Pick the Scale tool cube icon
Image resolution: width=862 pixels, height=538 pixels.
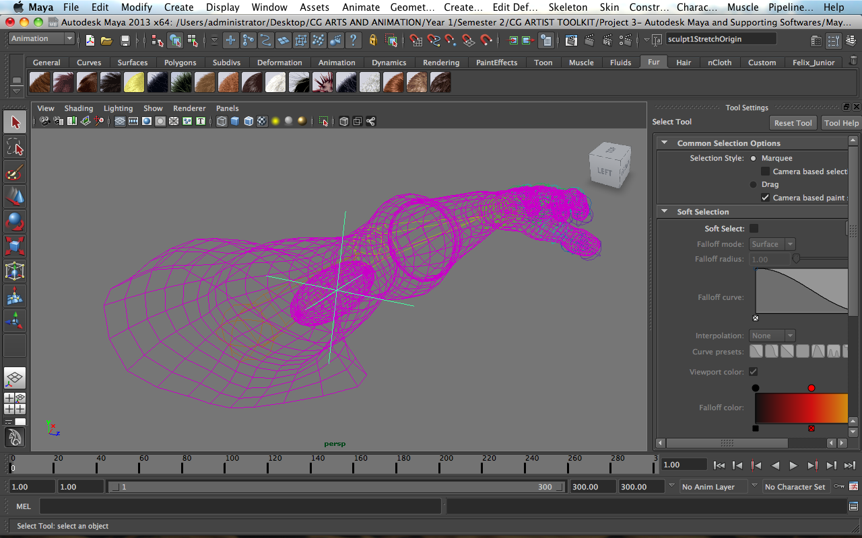click(15, 246)
